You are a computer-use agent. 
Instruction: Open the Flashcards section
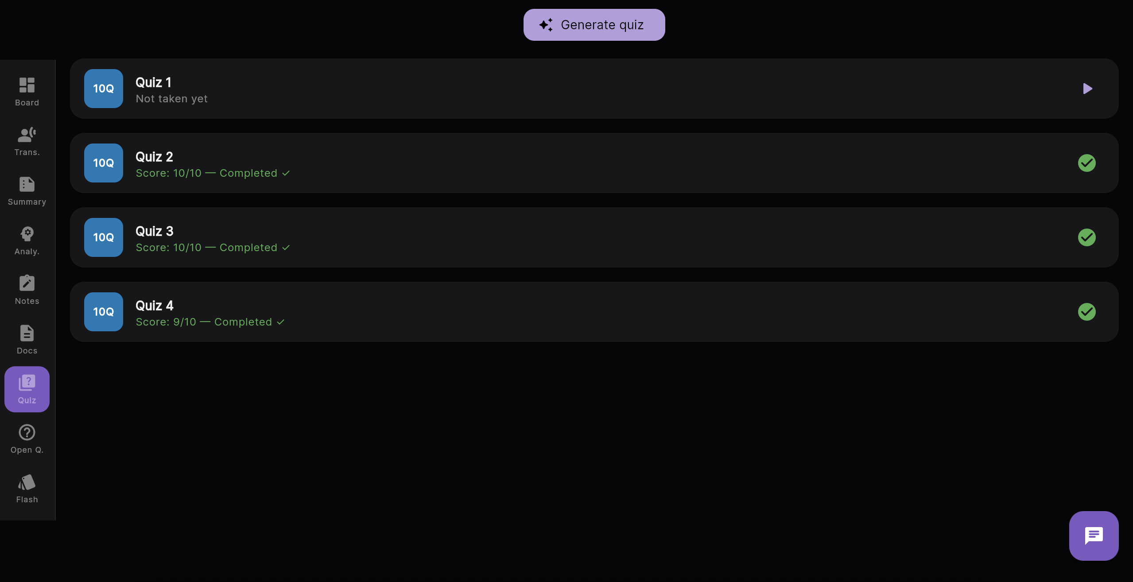pos(27,488)
